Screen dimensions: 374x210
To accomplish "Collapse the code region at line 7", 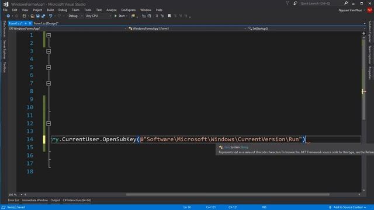I will point(49,83).
